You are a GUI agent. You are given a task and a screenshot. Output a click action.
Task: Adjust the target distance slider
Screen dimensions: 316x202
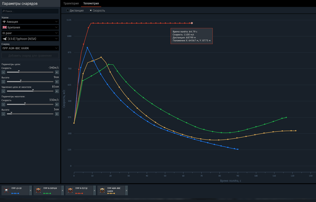30,91
